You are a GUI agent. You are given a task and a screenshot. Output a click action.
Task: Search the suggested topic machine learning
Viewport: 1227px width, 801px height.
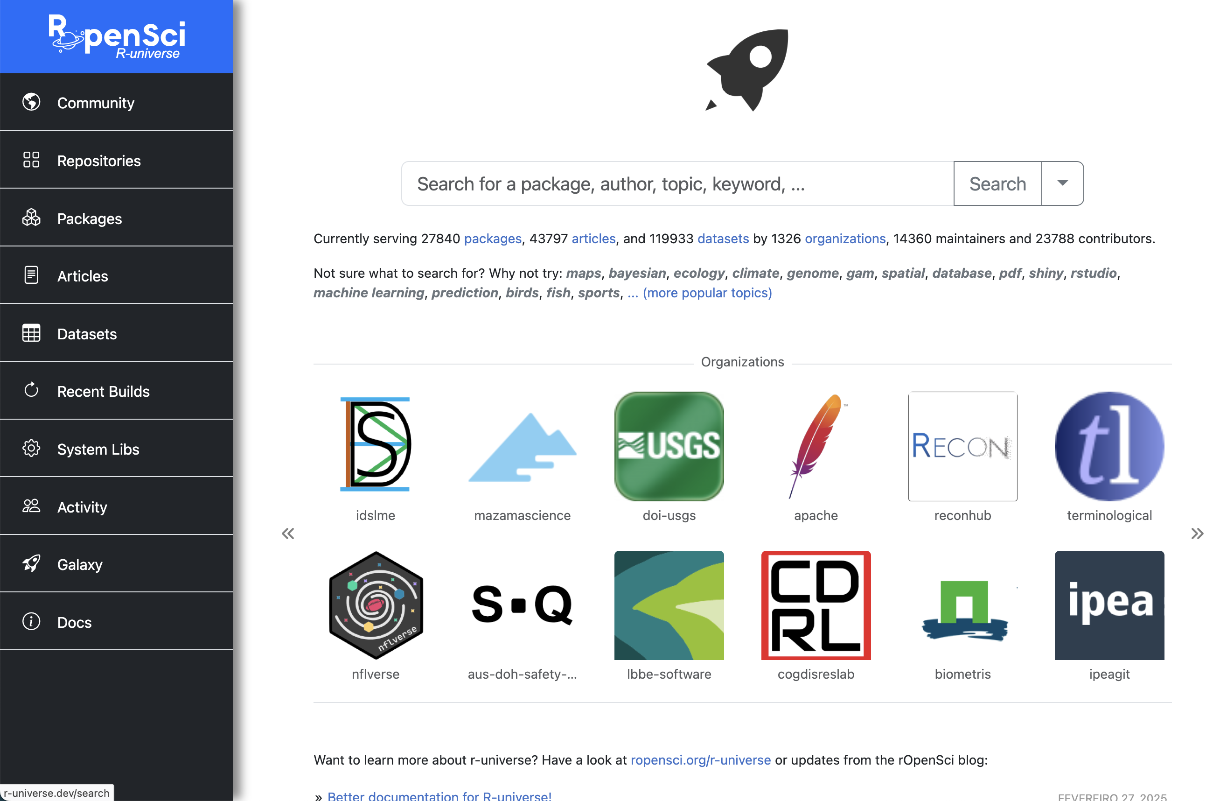pos(369,293)
